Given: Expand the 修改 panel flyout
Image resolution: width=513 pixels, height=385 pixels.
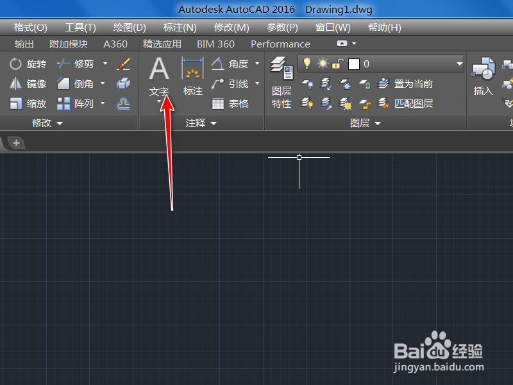Looking at the screenshot, I should tap(47, 123).
